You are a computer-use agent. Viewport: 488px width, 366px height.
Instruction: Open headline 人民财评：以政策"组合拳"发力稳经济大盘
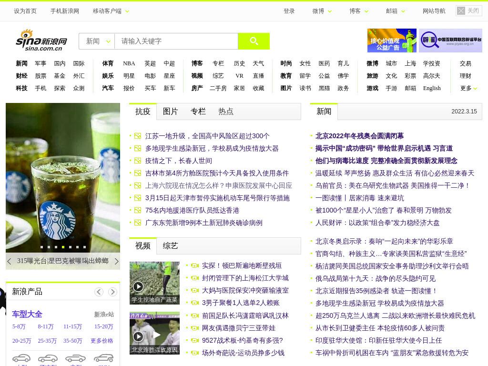pyautogui.click(x=377, y=223)
